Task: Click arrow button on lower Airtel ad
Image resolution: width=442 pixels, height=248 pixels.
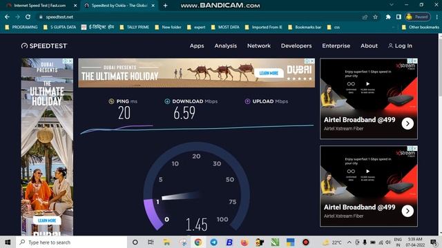Action: coord(407,211)
